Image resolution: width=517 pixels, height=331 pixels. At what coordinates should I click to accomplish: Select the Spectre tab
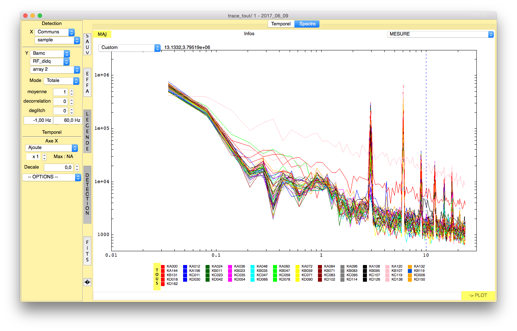[307, 24]
